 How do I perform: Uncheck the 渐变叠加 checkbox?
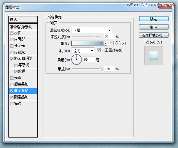click(12, 91)
